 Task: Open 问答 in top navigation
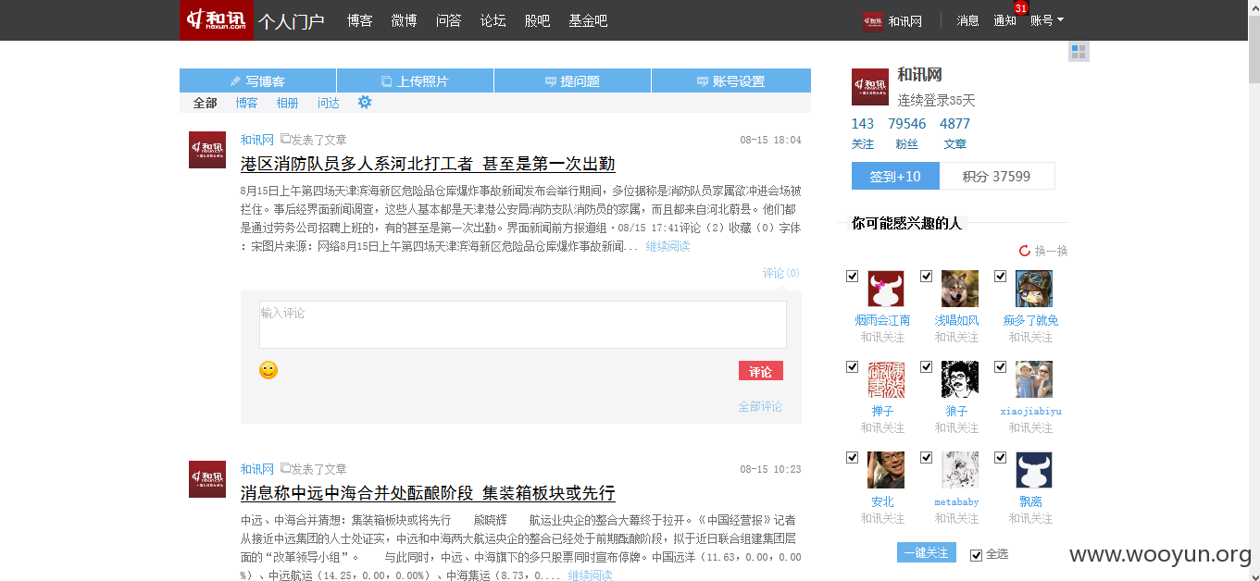pos(449,20)
